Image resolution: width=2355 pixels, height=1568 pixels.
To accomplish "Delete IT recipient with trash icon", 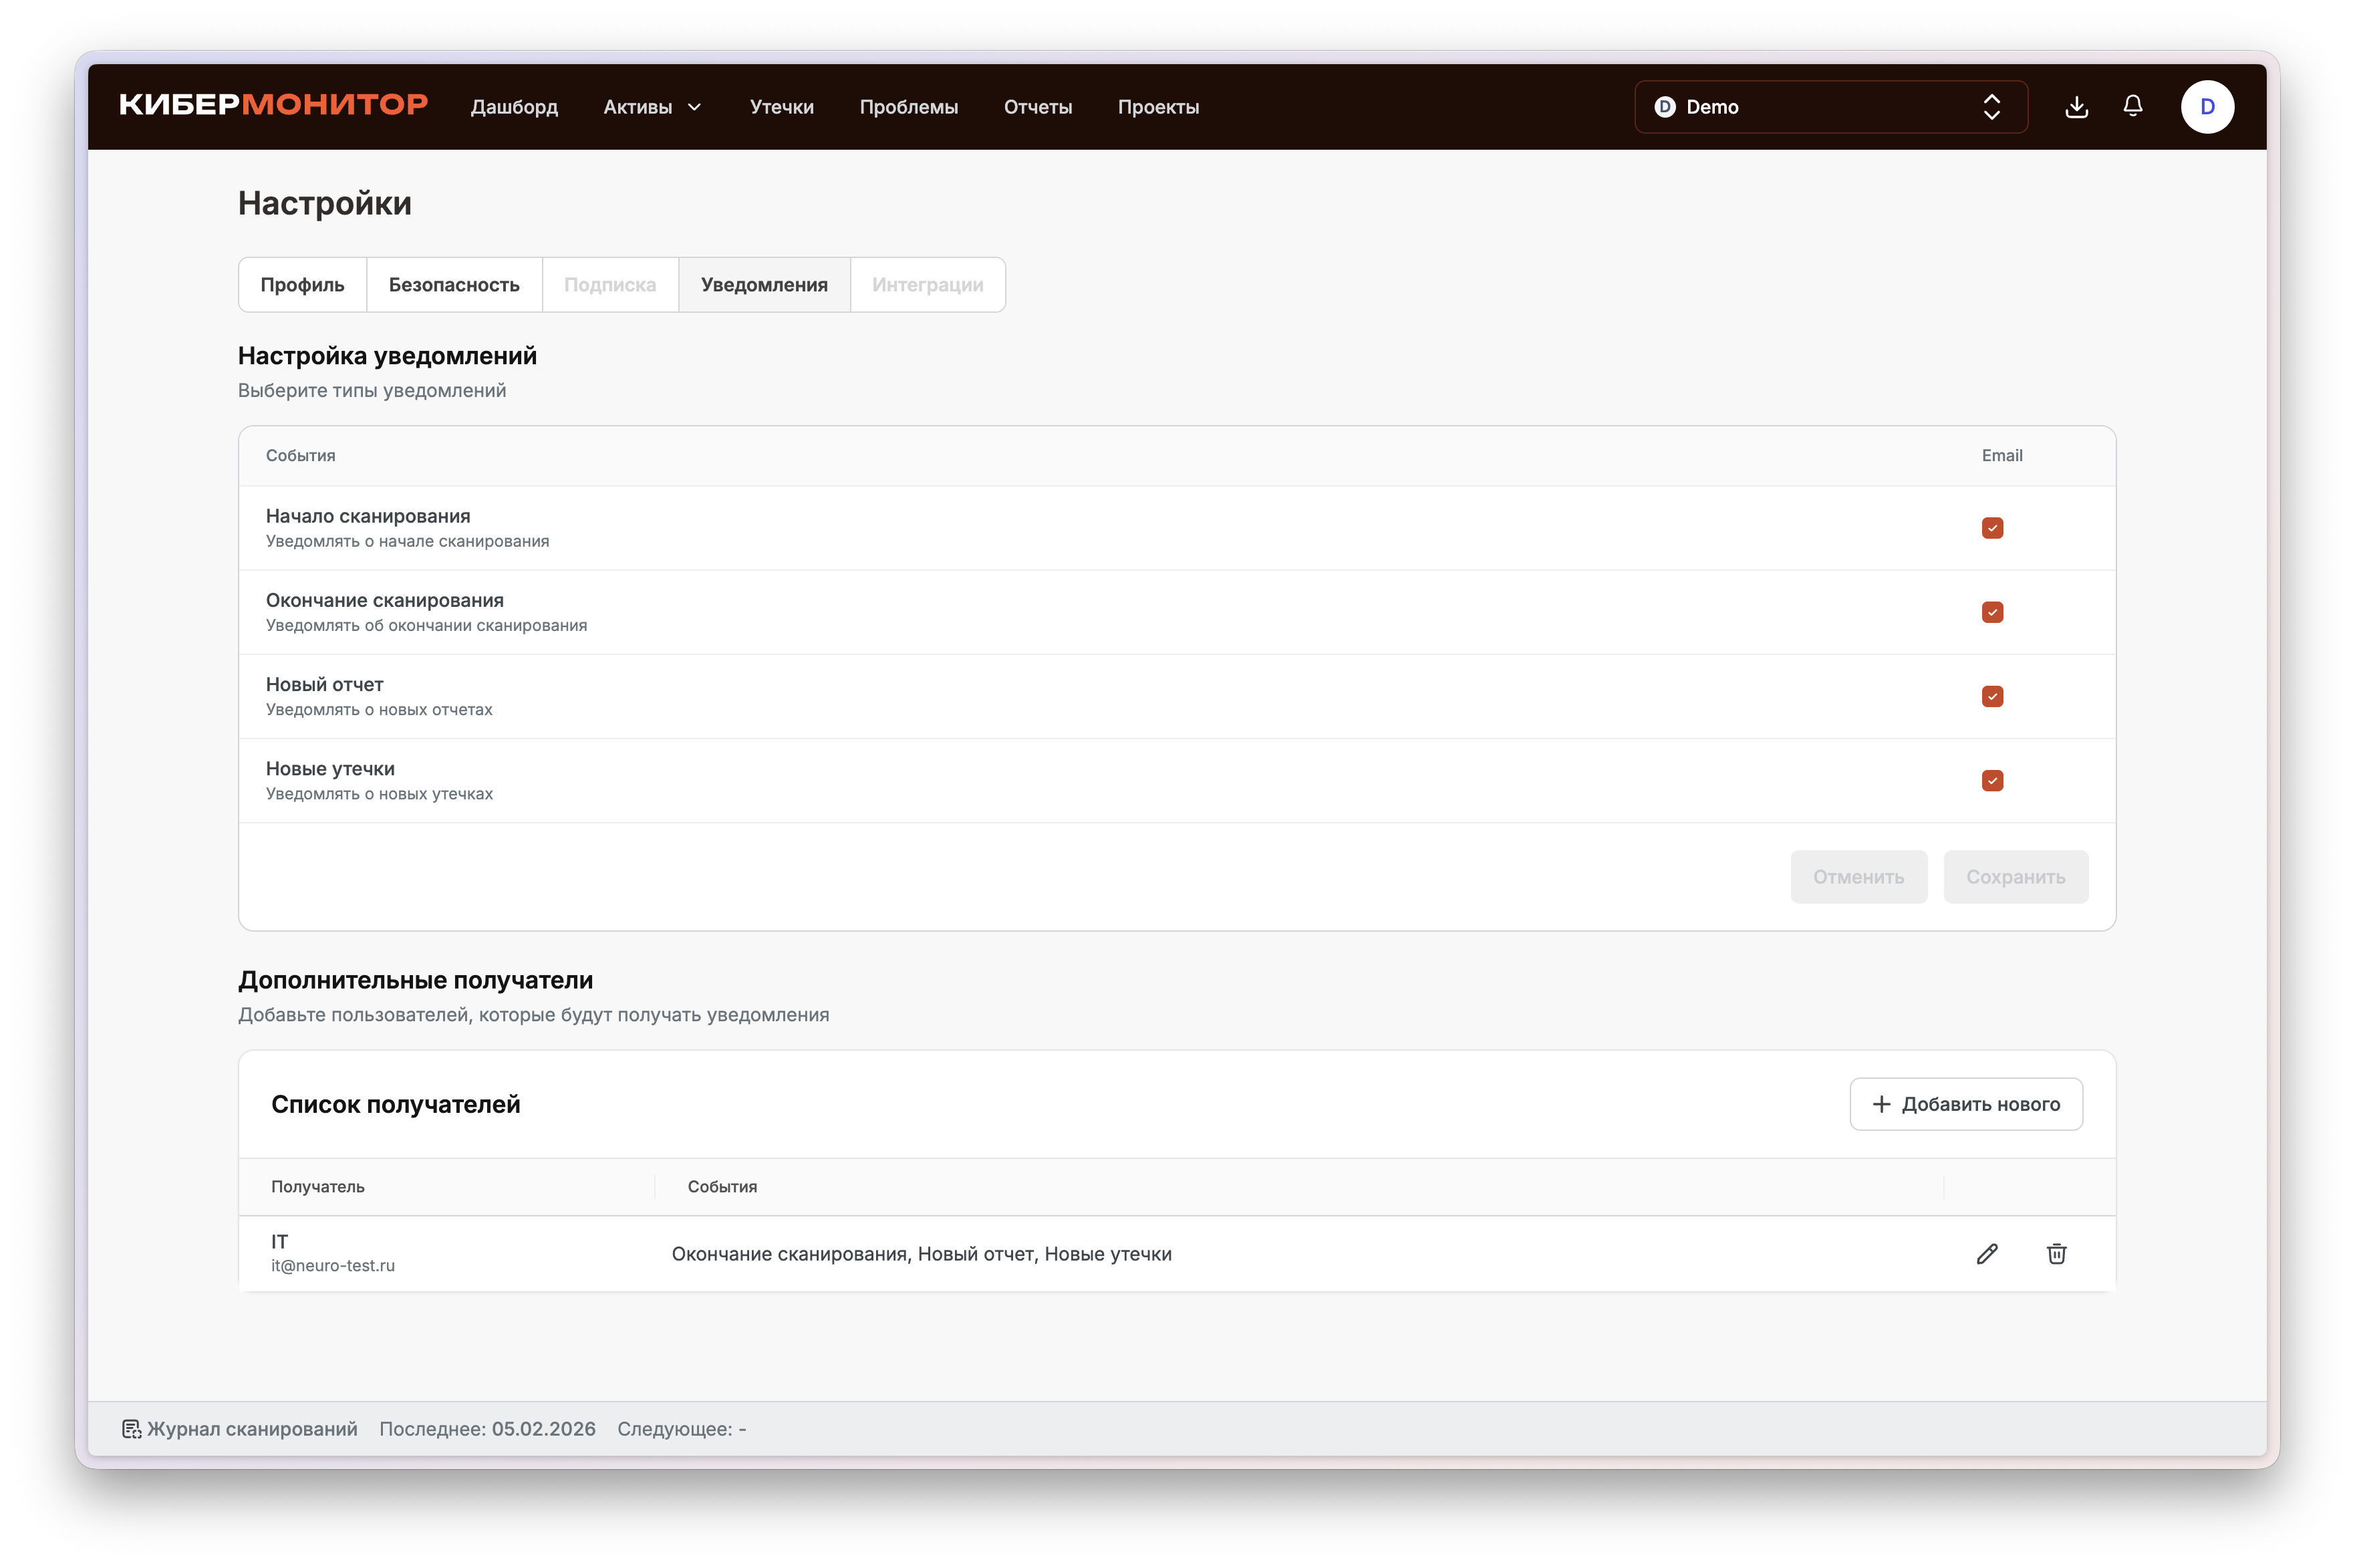I will (x=2056, y=1254).
